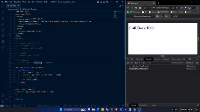Open the Dimensions: Responsive dropdown

pos(143,16)
